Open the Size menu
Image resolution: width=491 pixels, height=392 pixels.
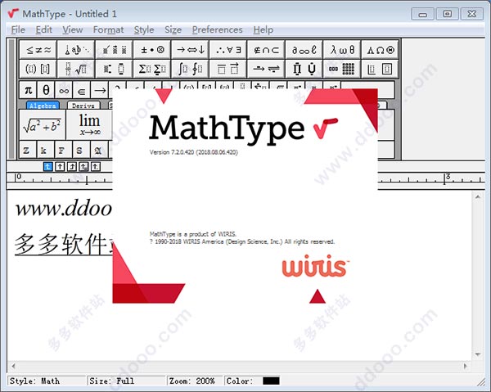tap(173, 29)
